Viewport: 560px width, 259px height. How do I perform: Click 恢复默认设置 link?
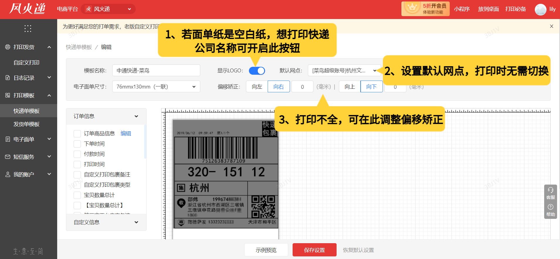point(359,250)
